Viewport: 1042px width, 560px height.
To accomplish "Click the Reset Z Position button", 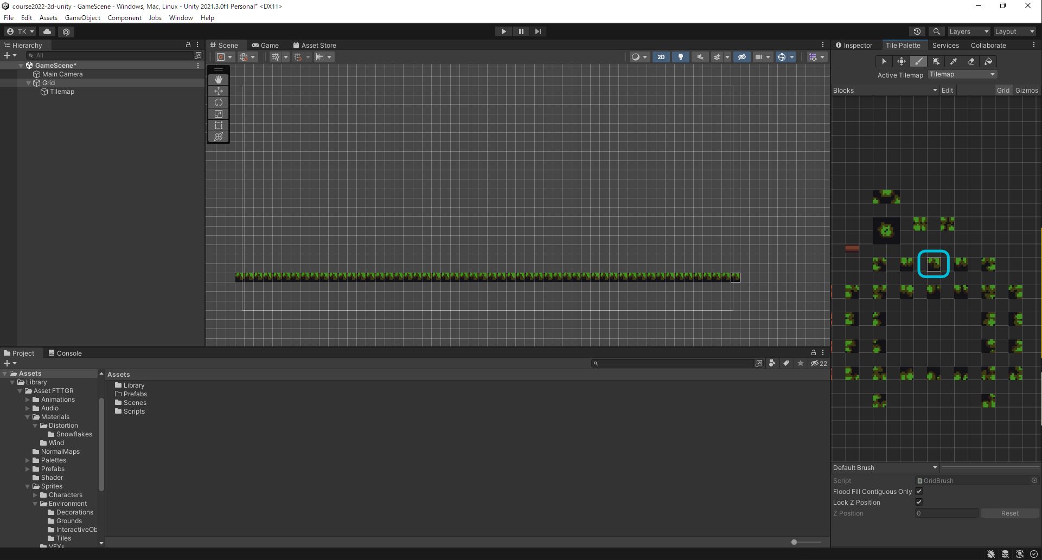I will tap(1010, 513).
